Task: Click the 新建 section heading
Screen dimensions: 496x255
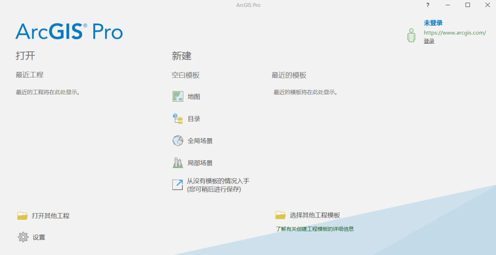Action: click(x=181, y=56)
